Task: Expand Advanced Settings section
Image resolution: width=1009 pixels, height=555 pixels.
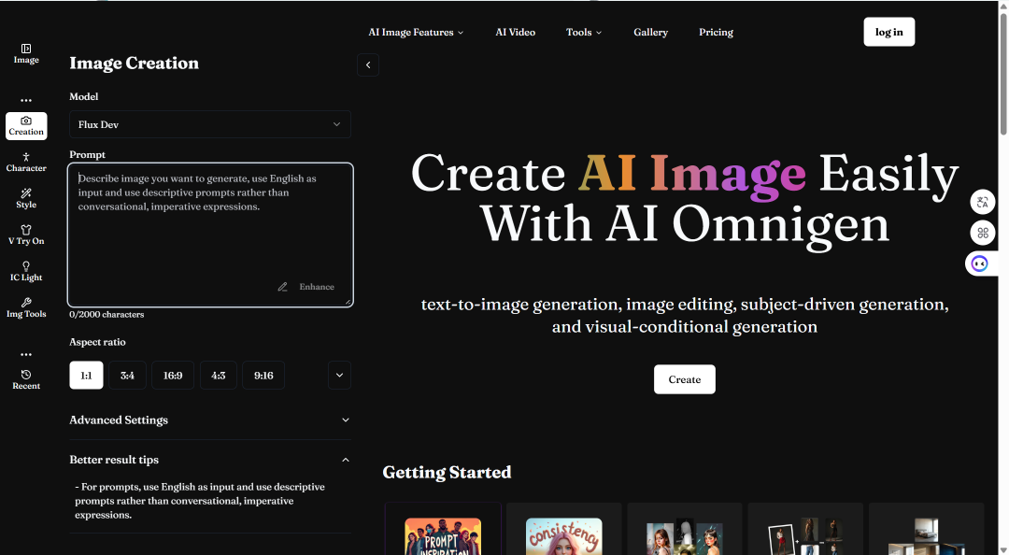Action: click(210, 420)
